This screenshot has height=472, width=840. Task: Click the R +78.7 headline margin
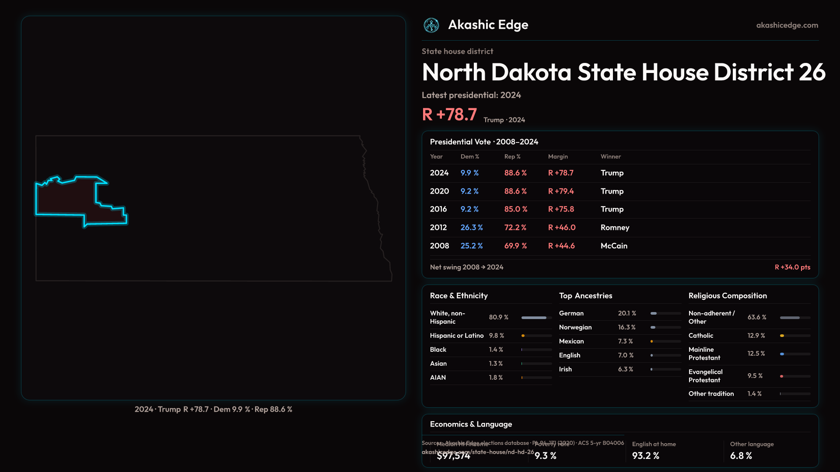tap(449, 115)
